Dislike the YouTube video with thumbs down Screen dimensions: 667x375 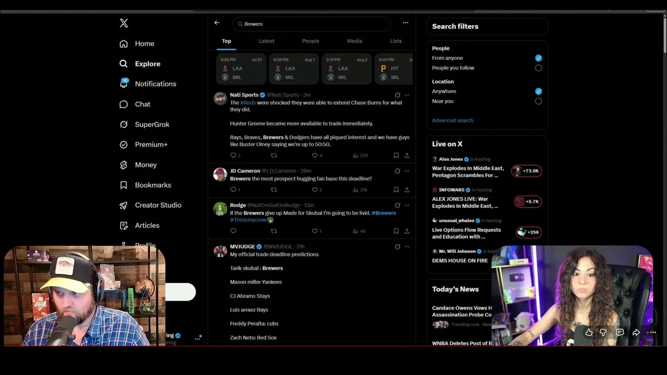(x=603, y=332)
